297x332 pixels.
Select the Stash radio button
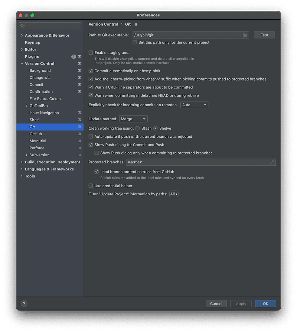[x=138, y=128]
